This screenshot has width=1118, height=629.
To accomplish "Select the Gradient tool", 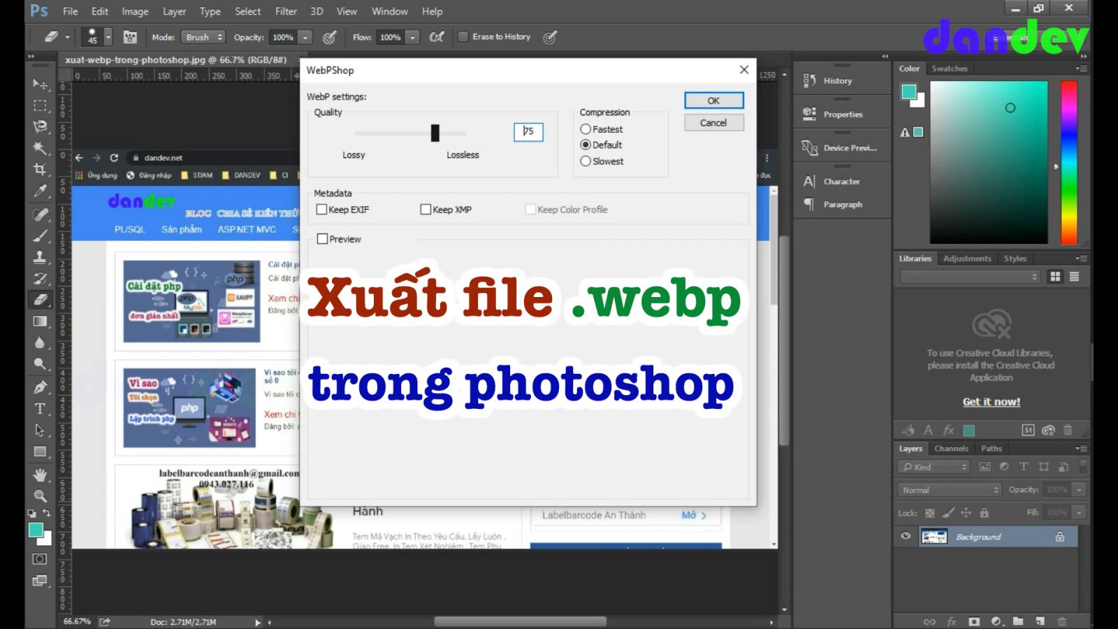I will pyautogui.click(x=40, y=321).
